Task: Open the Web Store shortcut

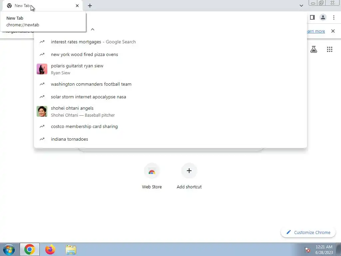Action: (x=152, y=176)
